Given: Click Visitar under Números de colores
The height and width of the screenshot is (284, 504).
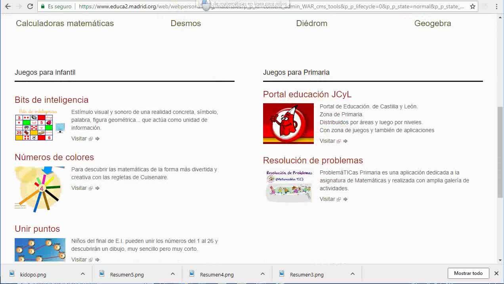Looking at the screenshot, I should pos(79,188).
